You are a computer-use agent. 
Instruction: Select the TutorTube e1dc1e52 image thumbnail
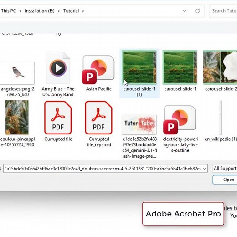(x=139, y=124)
